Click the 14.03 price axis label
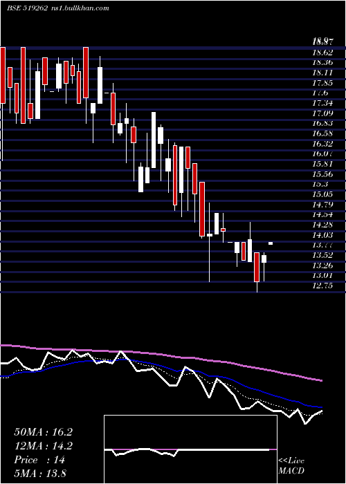 coord(322,235)
